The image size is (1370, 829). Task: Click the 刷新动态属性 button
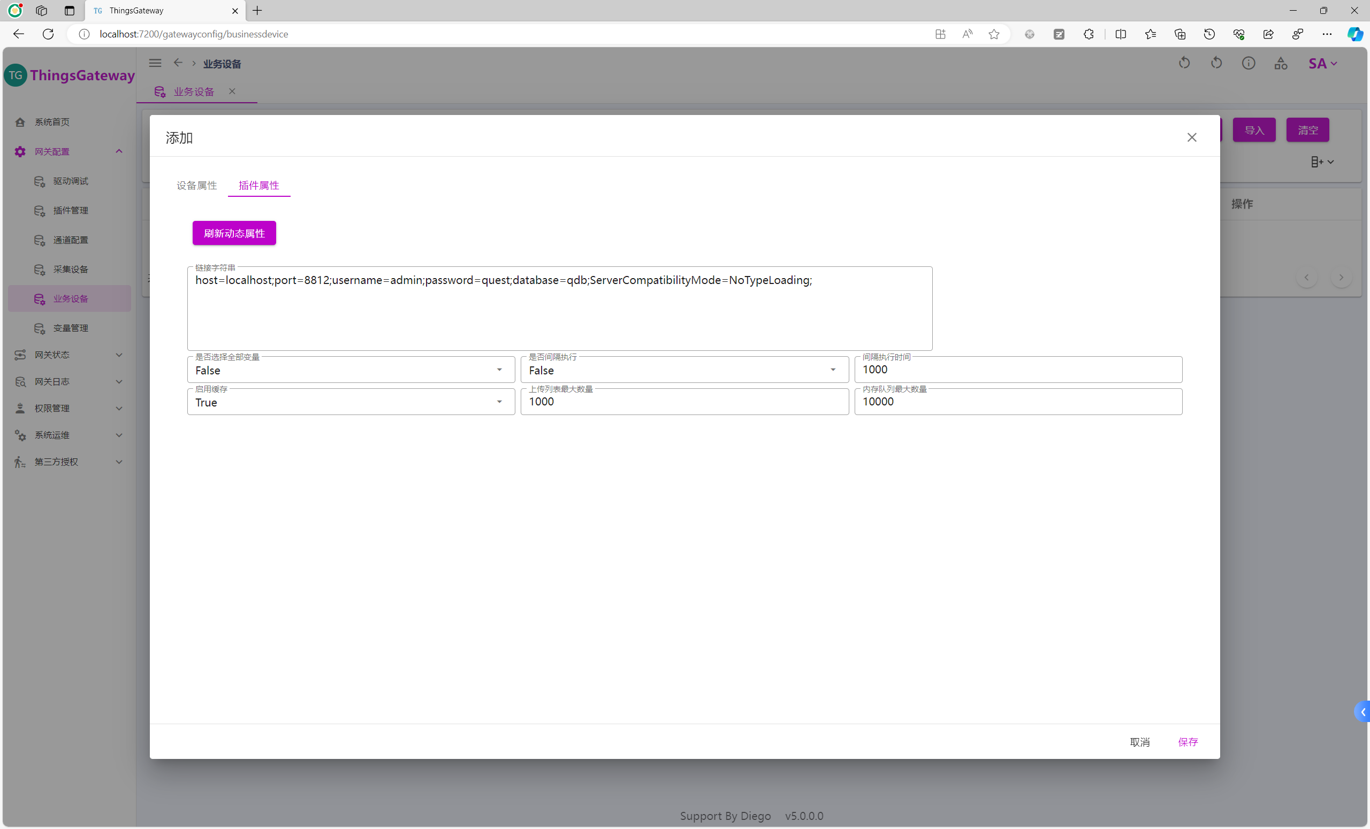pos(234,233)
